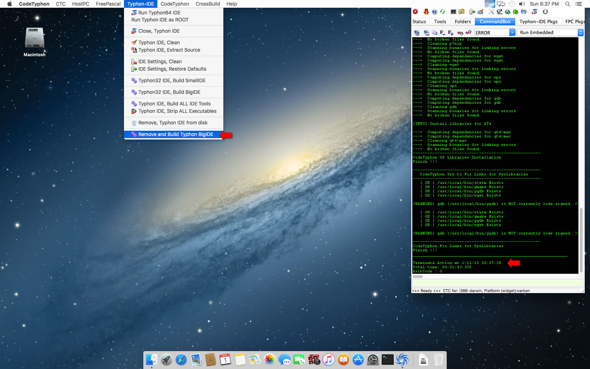Choose Typhon IDE, Build ALL IDE Tools
590x369 pixels.
point(173,104)
